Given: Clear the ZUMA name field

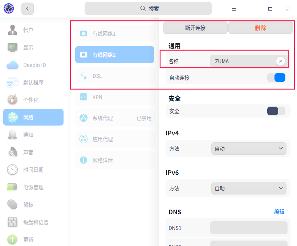Looking at the screenshot, I should point(281,61).
